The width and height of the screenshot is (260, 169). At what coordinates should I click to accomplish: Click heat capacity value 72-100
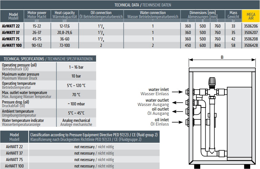click(65, 46)
